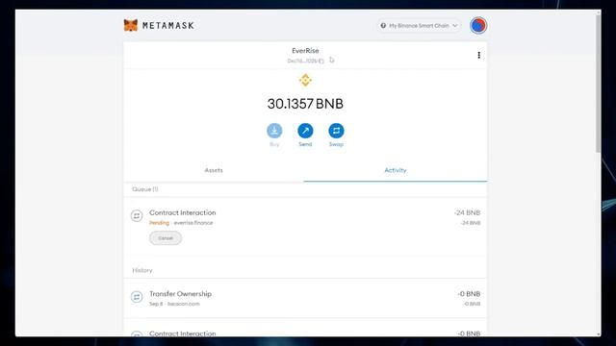Screen dimensions: 616x346
Task: Open the pending Contract Interaction transaction
Action: (305, 227)
